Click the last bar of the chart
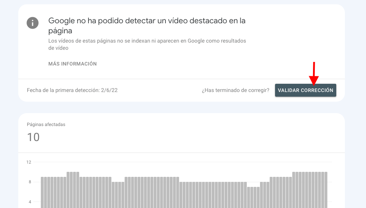The image size is (366, 208). [x=326, y=190]
